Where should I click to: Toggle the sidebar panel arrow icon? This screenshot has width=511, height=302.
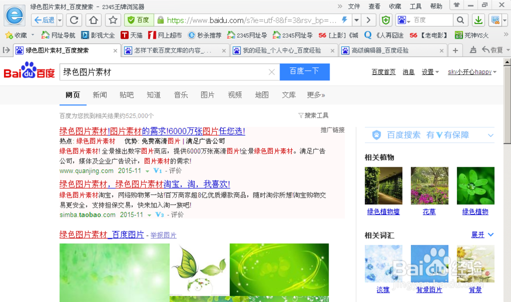(x=6, y=50)
